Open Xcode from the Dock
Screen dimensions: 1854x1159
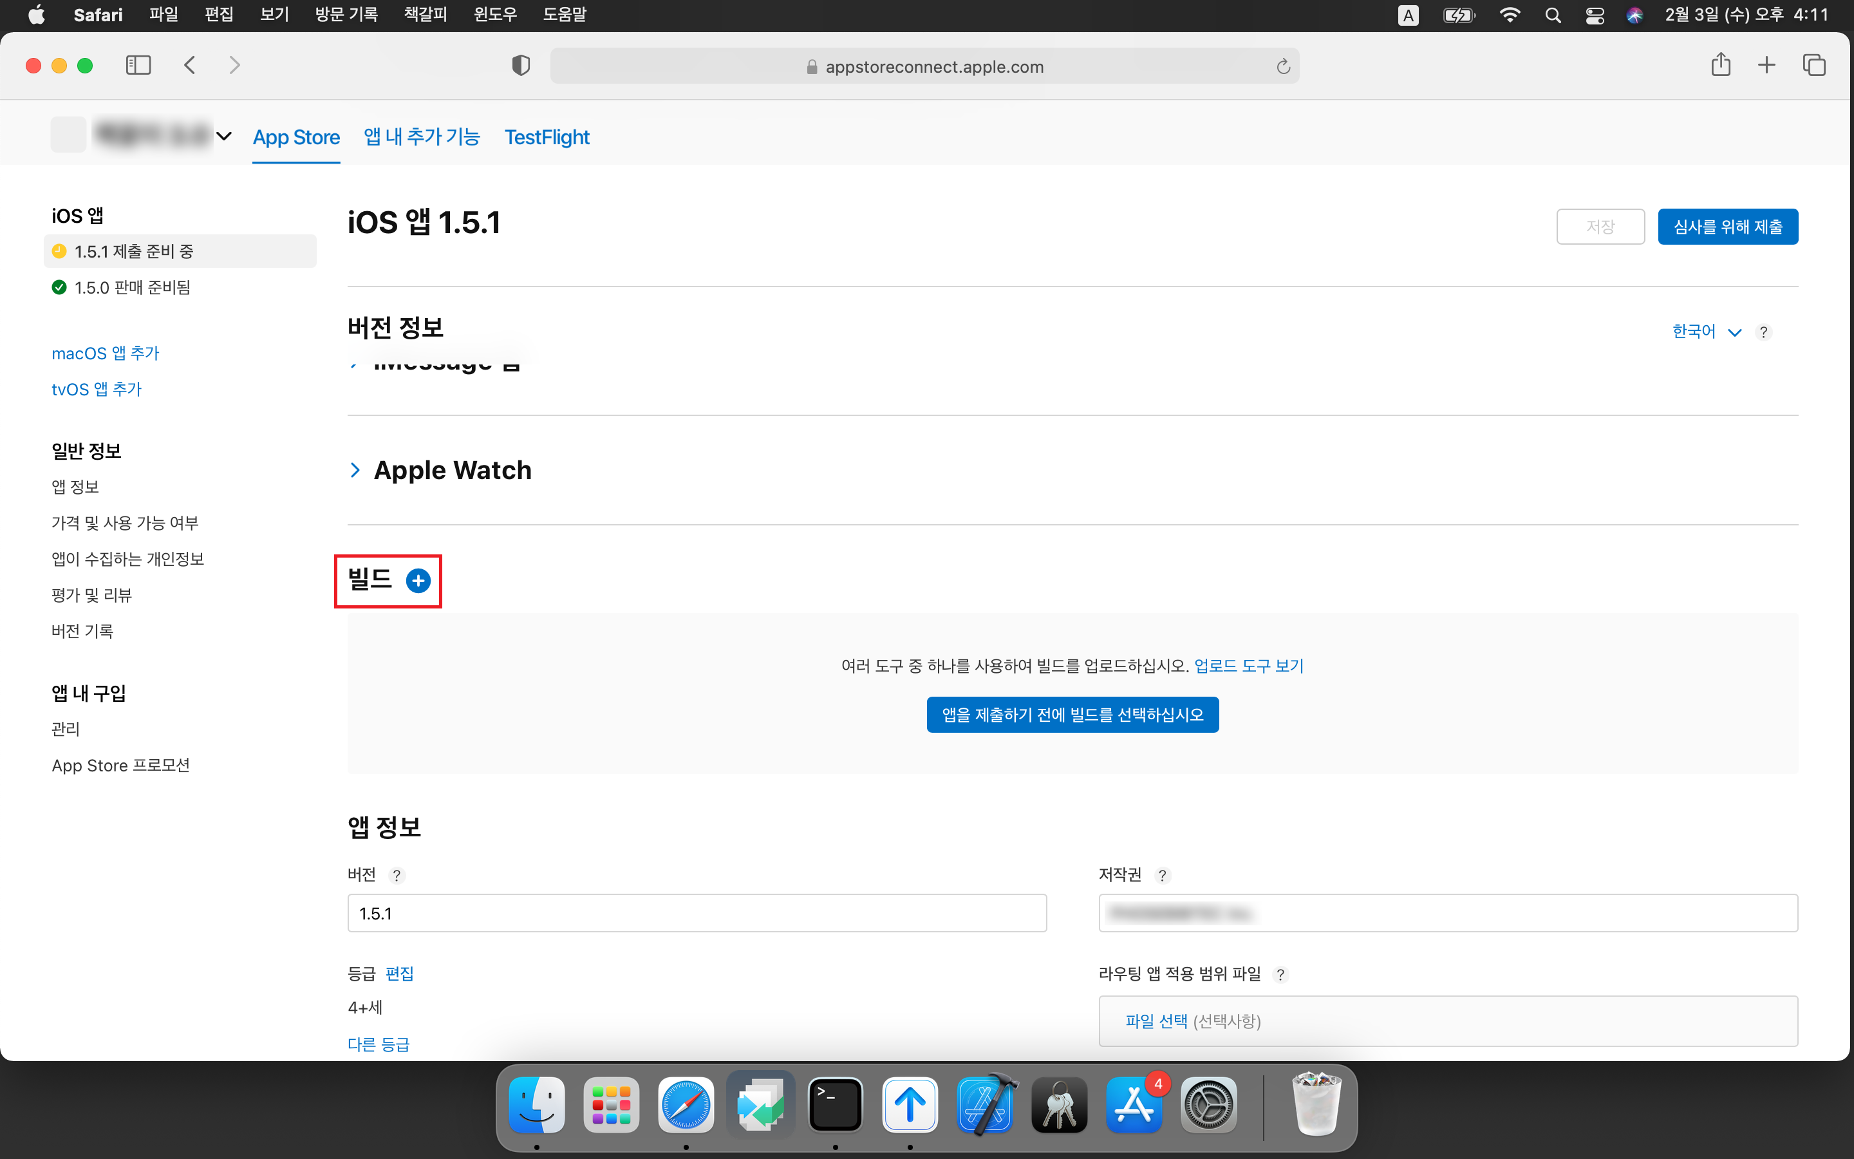(986, 1106)
